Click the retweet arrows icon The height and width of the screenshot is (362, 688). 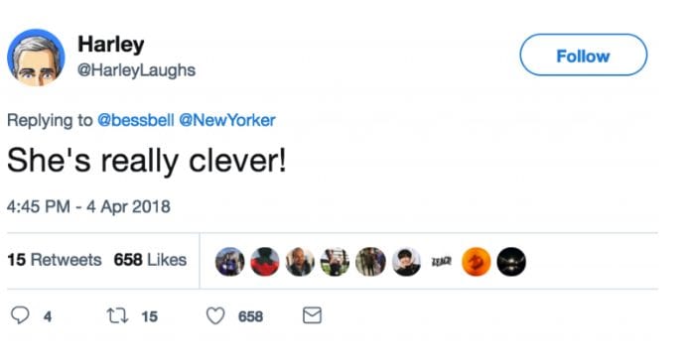[117, 315]
